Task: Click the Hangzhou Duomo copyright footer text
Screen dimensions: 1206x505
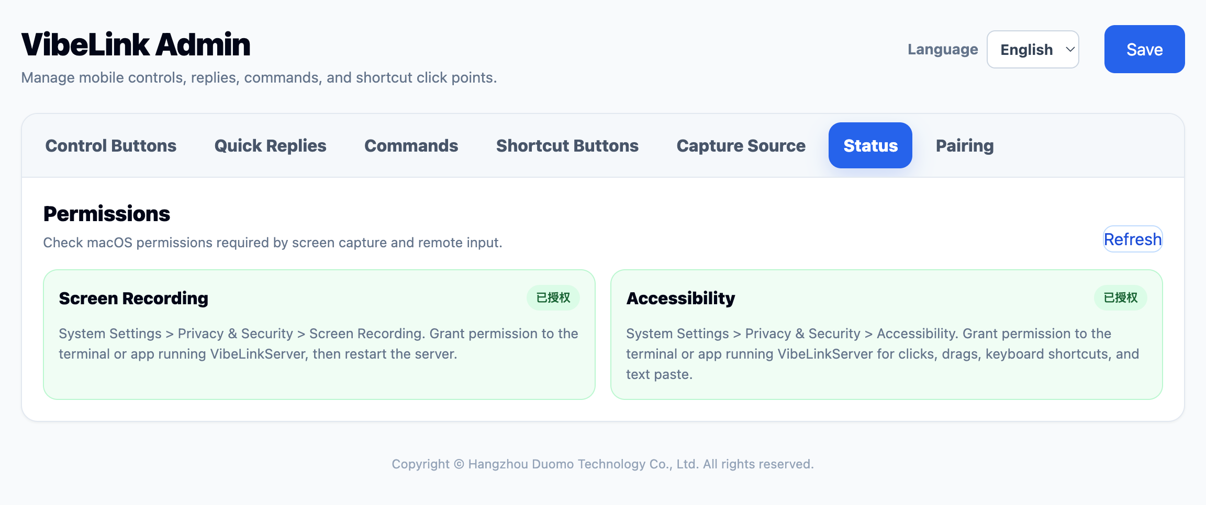Action: (602, 464)
